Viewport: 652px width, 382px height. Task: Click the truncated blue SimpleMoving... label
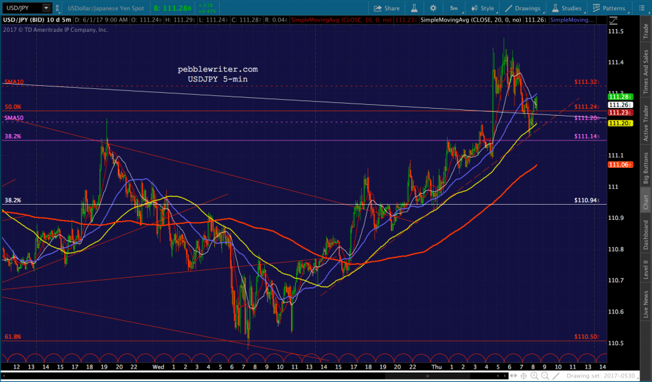(572, 20)
